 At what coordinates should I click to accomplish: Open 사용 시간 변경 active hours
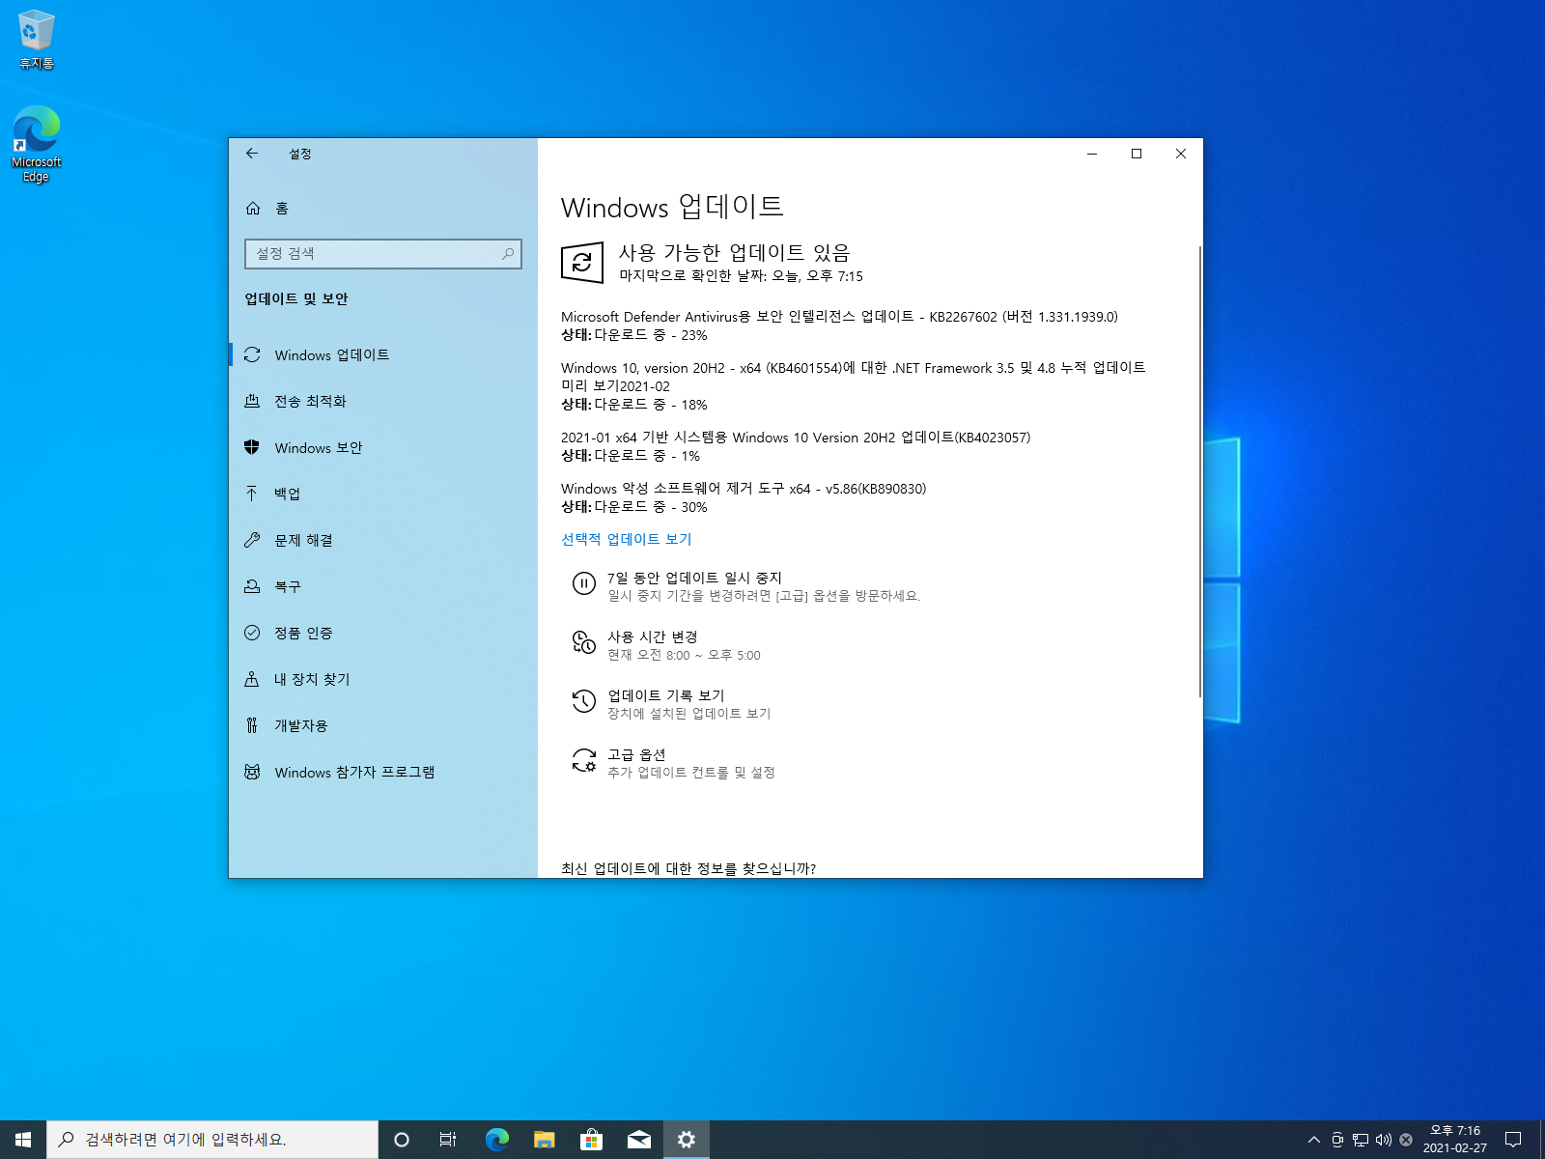pyautogui.click(x=653, y=636)
